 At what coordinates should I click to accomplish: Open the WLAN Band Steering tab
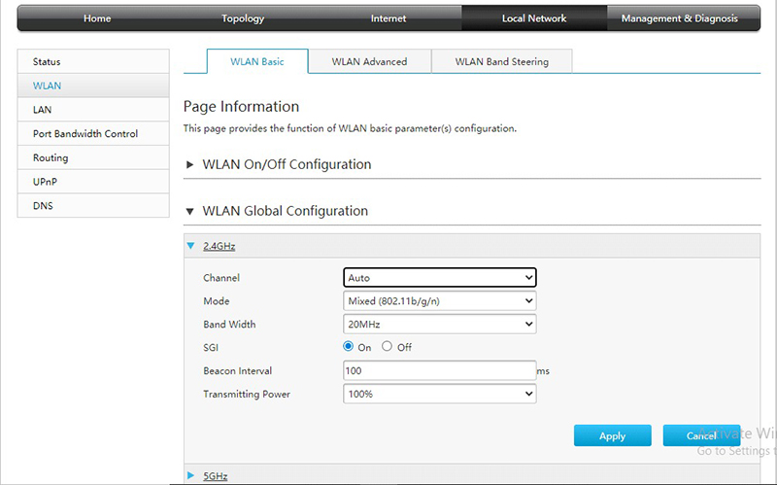click(502, 61)
